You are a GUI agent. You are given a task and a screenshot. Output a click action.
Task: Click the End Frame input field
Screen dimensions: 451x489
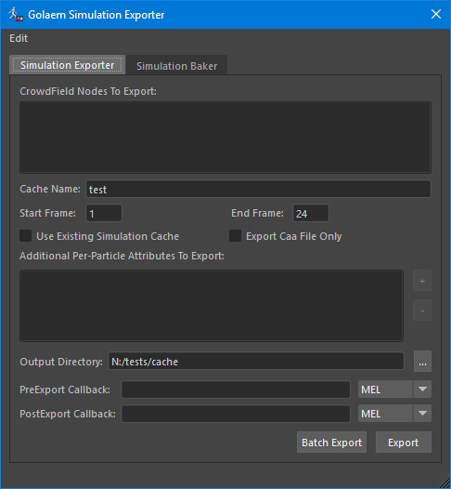click(311, 213)
